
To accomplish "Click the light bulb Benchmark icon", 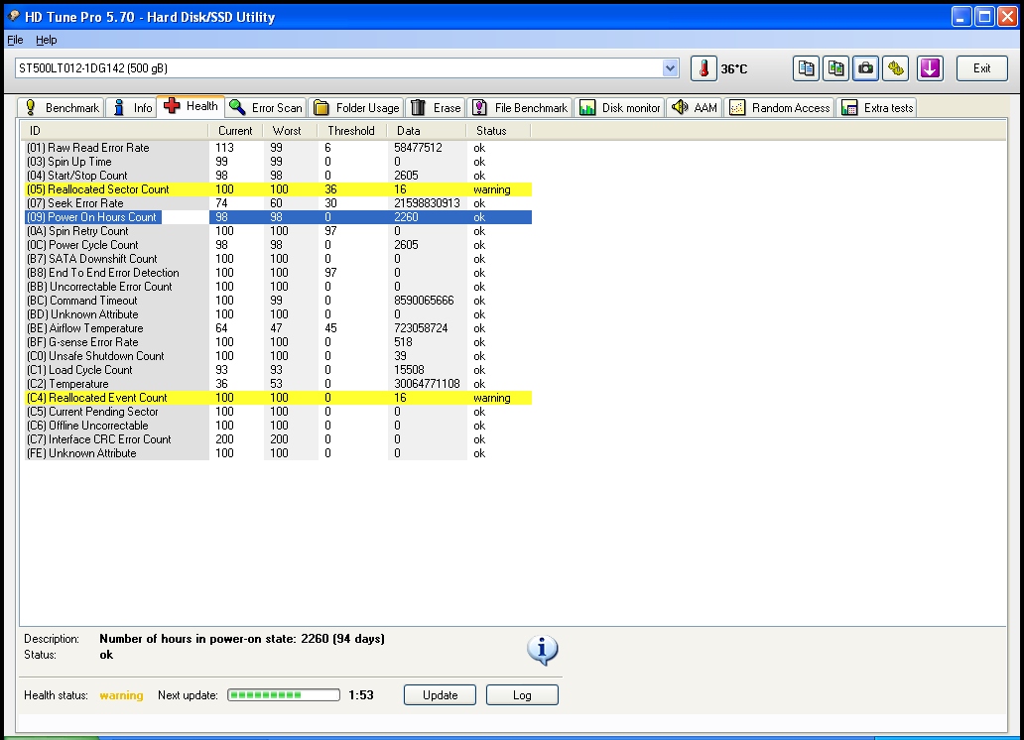I will 30,107.
